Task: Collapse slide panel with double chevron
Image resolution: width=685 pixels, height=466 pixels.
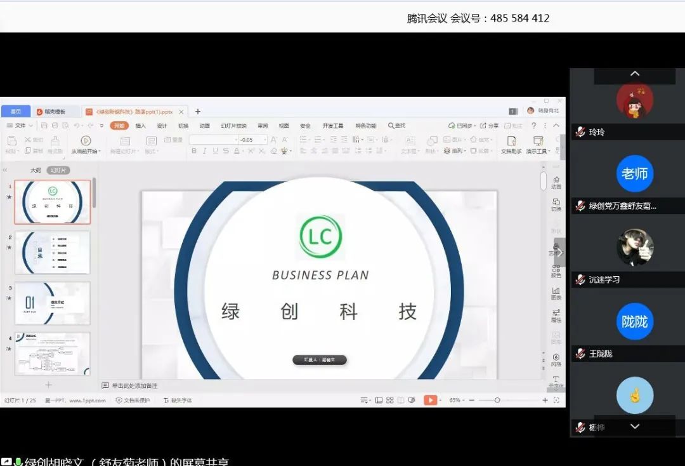Action: tap(5, 170)
